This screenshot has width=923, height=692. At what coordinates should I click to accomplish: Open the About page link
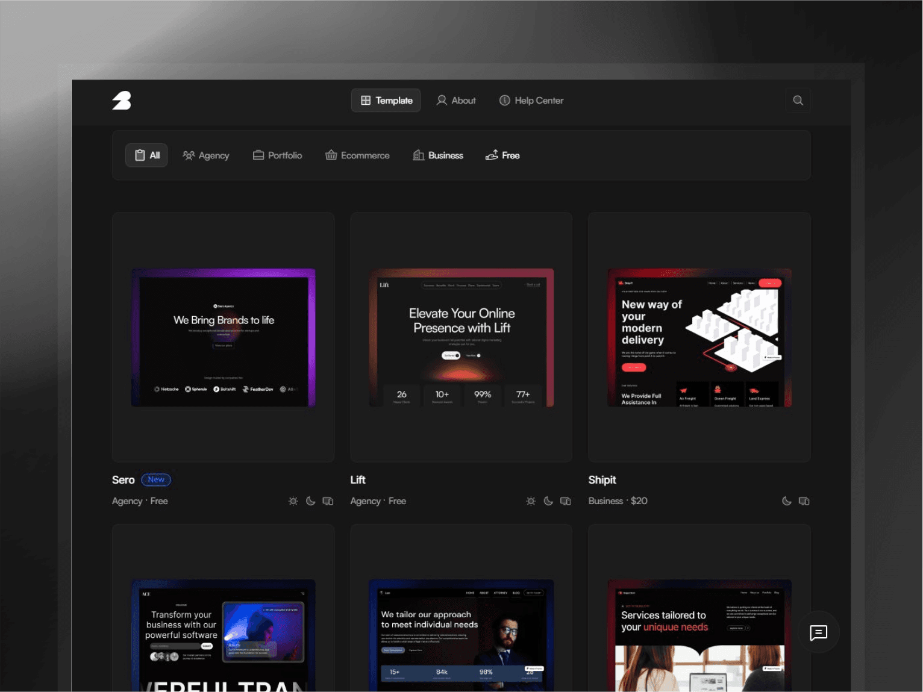pos(456,101)
